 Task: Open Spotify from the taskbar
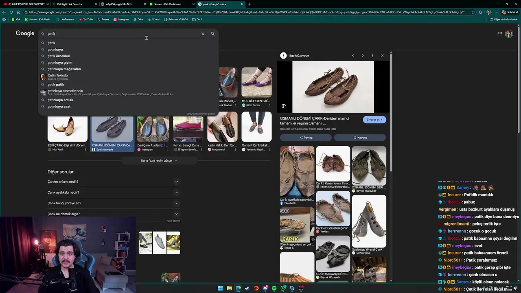click(x=274, y=288)
